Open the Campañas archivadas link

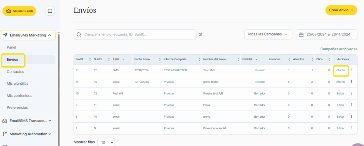point(338,49)
